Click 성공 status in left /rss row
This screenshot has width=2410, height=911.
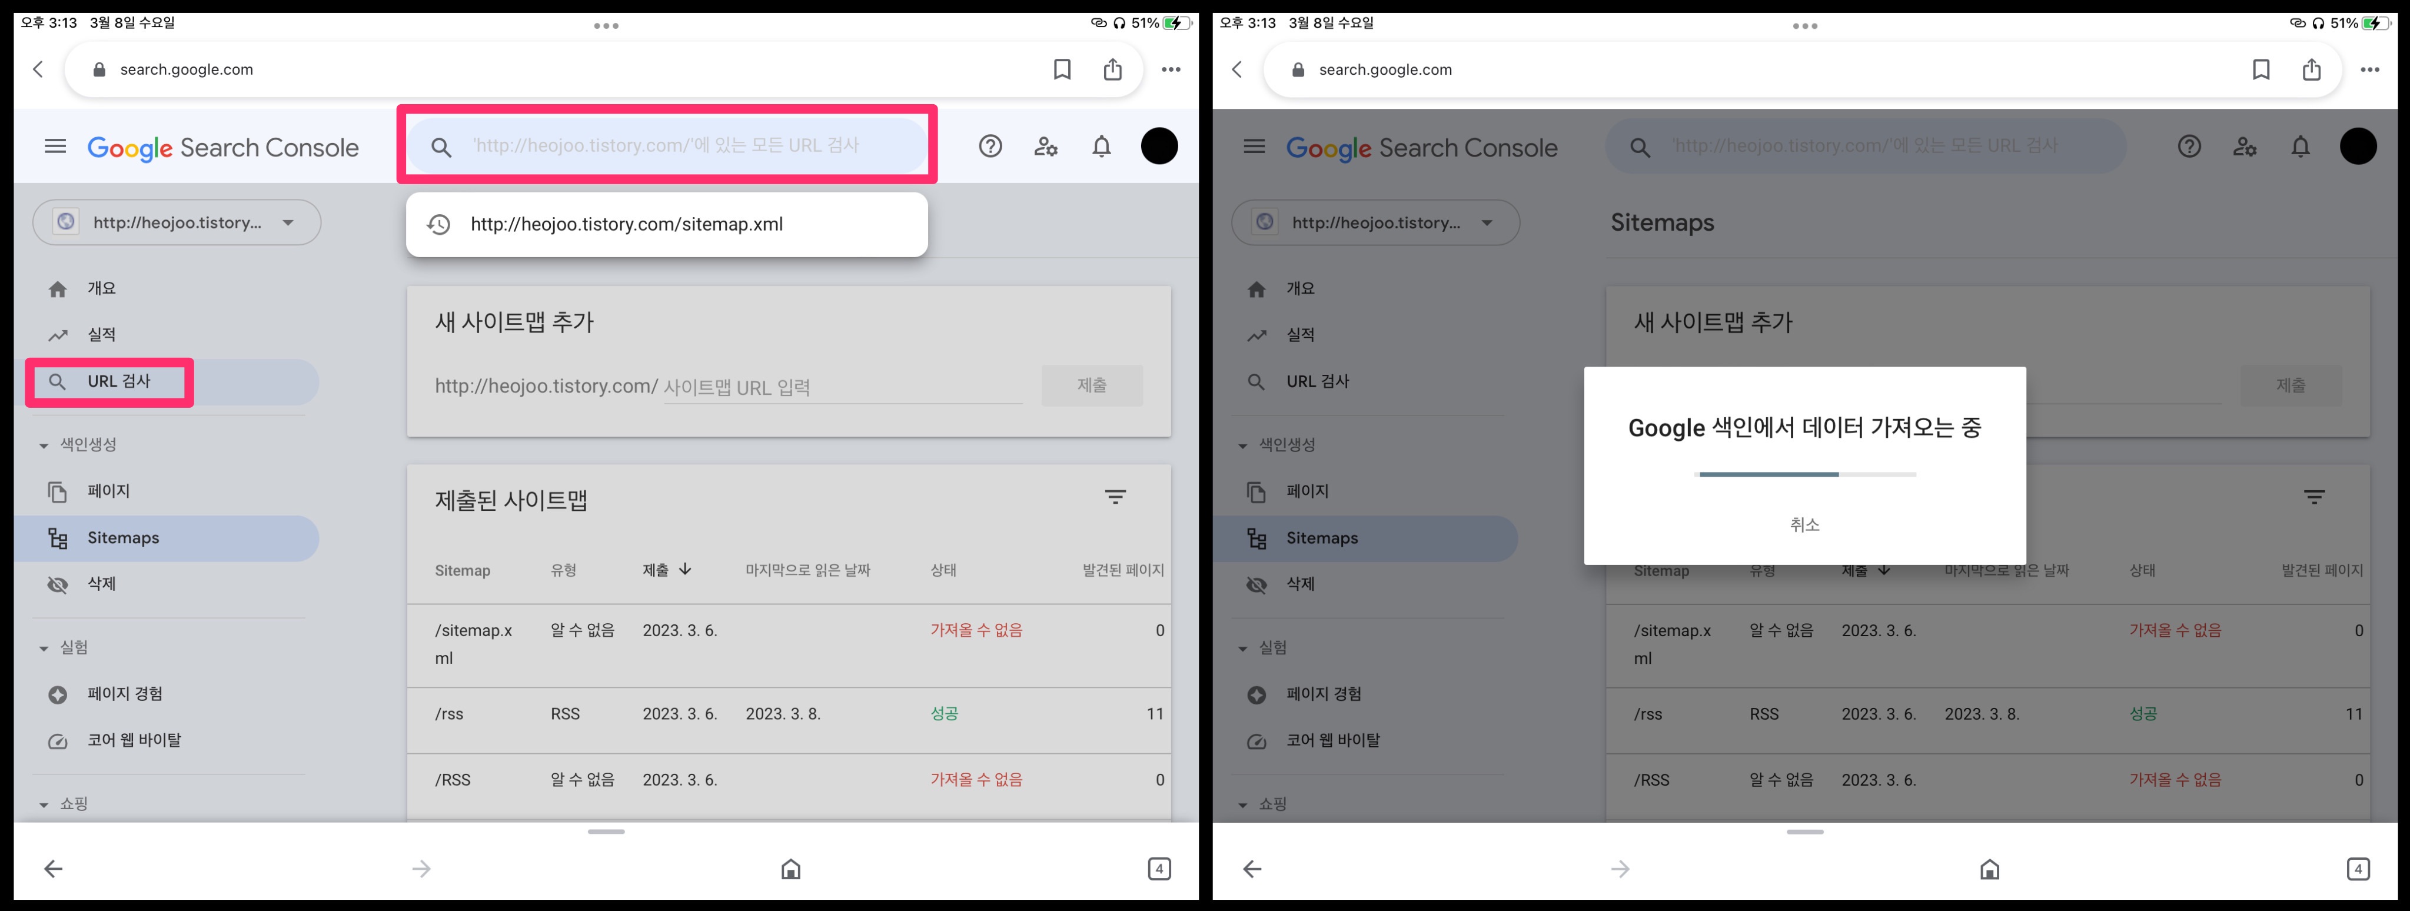944,714
